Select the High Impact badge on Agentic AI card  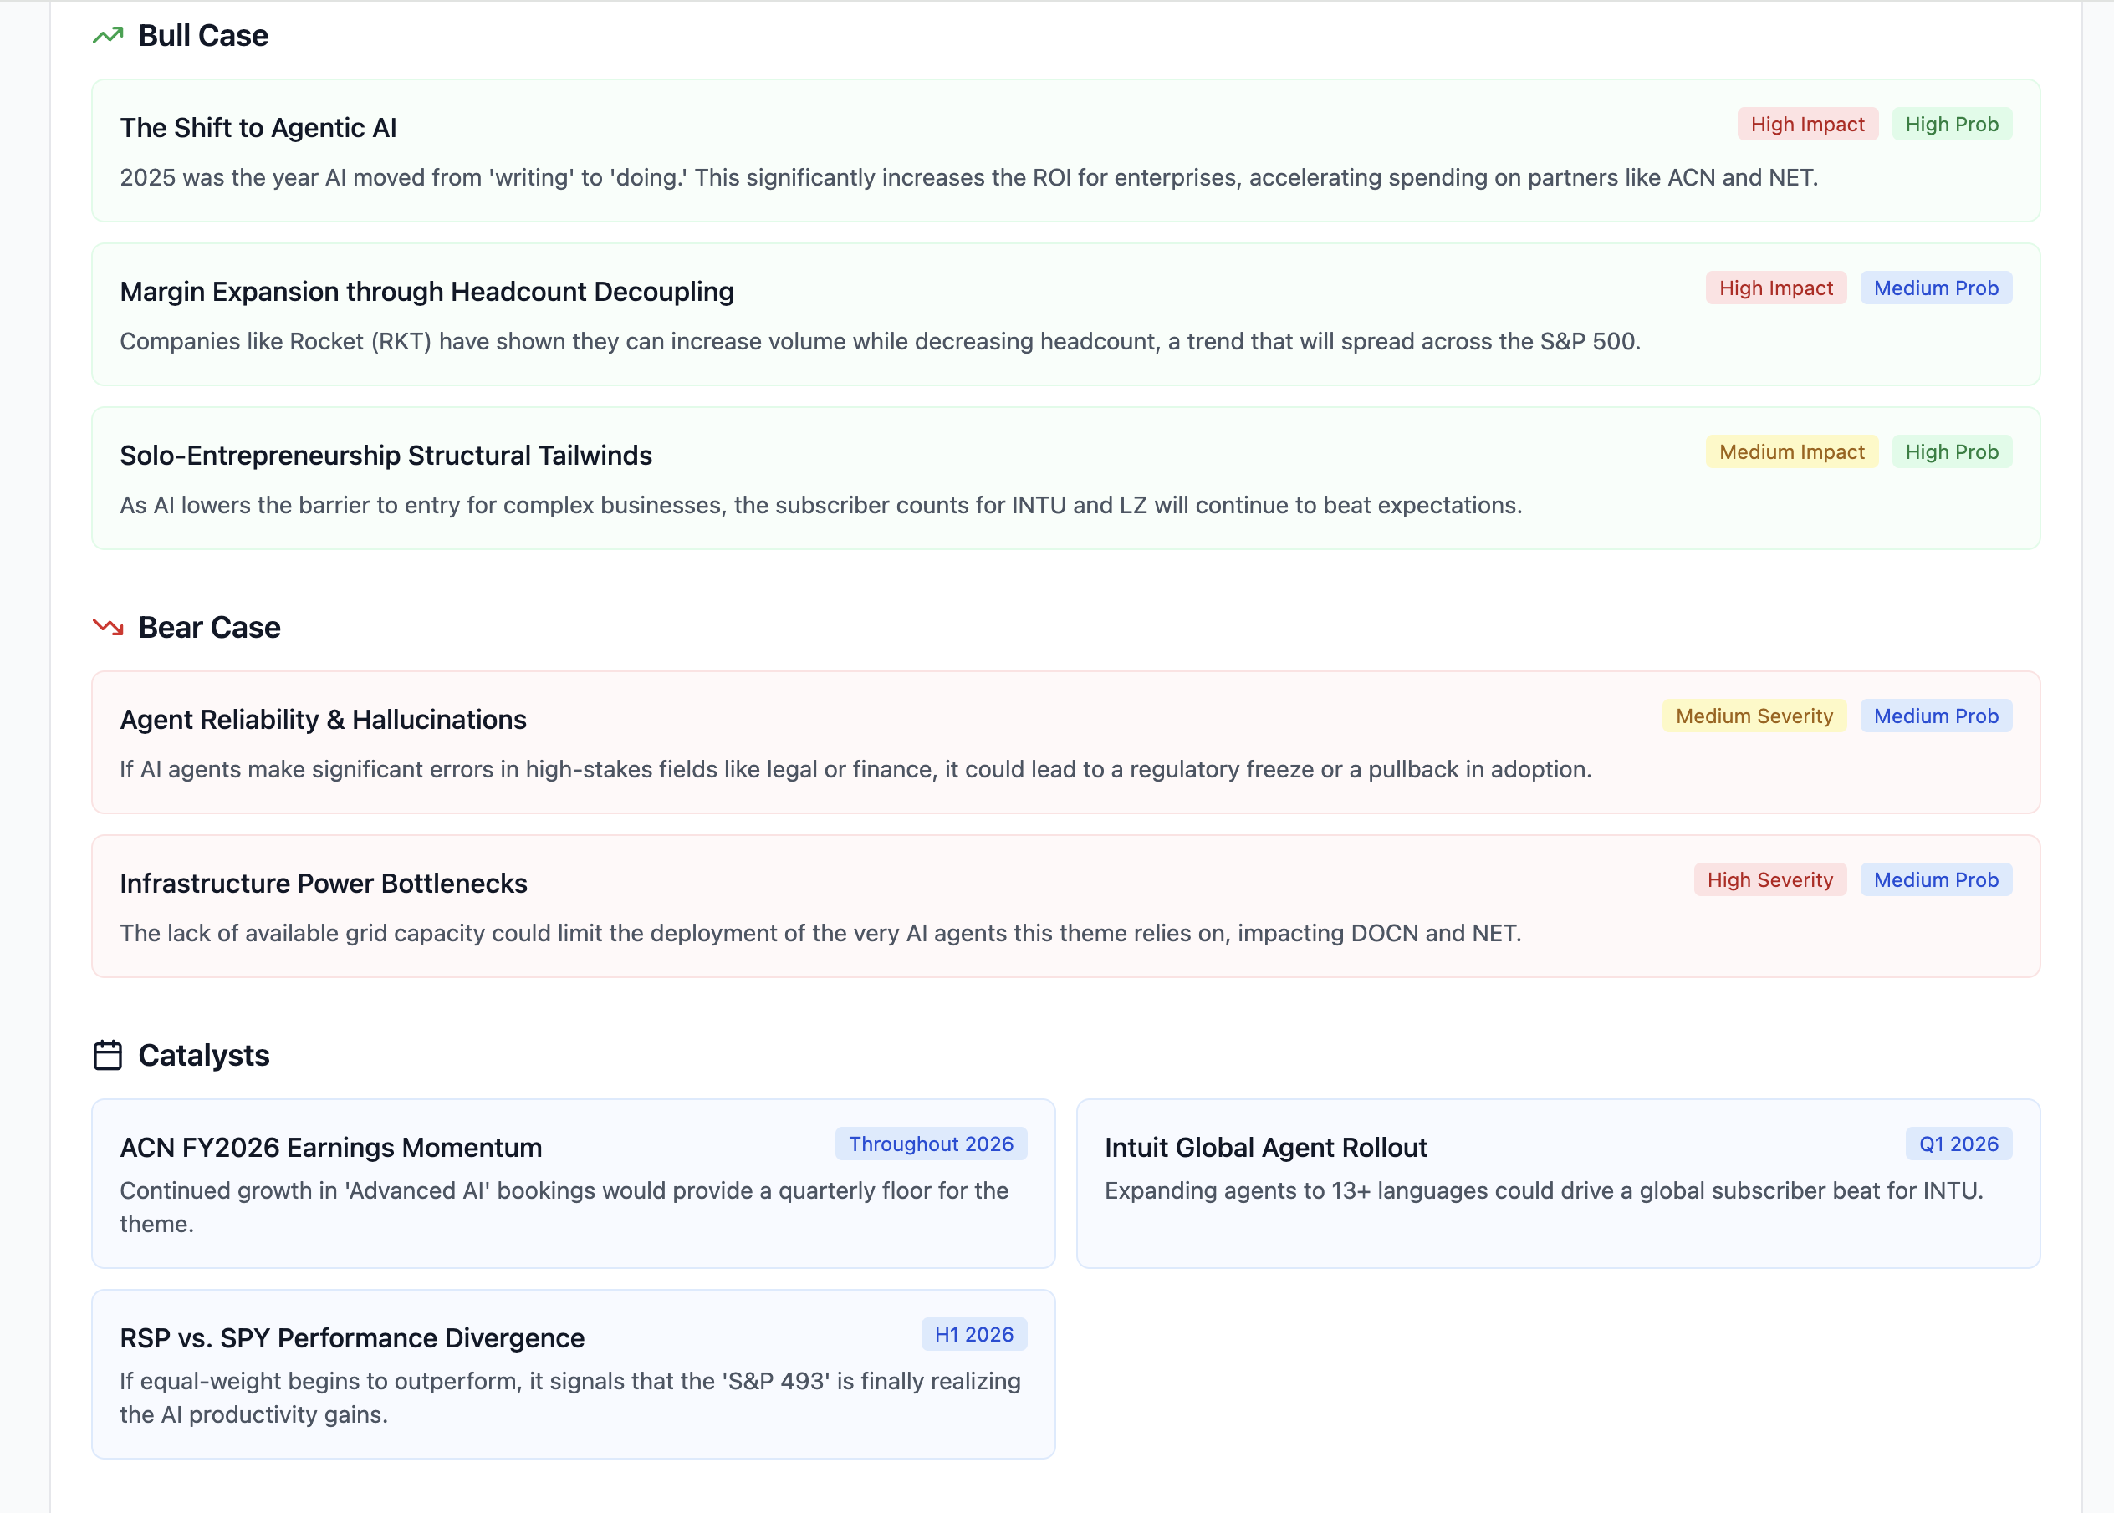pyautogui.click(x=1807, y=123)
